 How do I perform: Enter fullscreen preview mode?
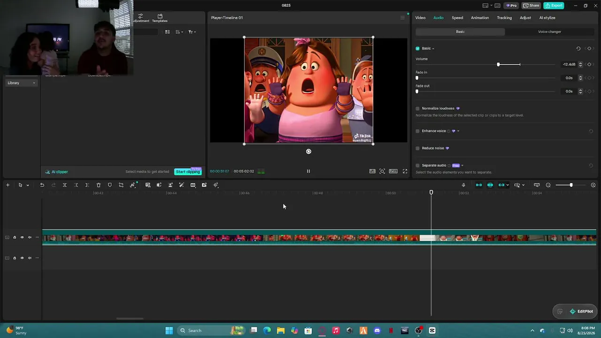pyautogui.click(x=405, y=171)
